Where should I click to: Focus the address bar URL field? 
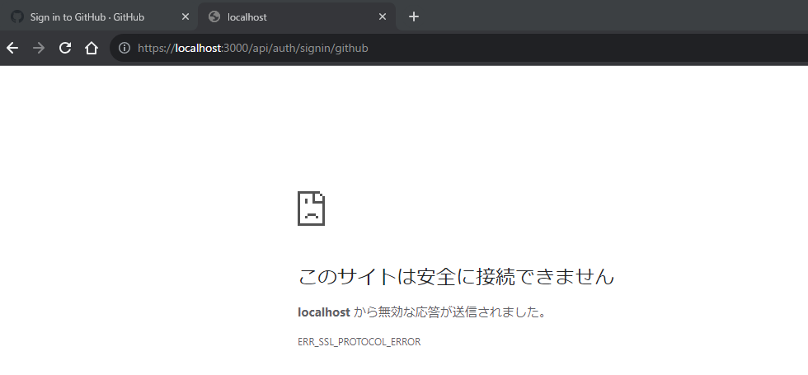click(458, 48)
